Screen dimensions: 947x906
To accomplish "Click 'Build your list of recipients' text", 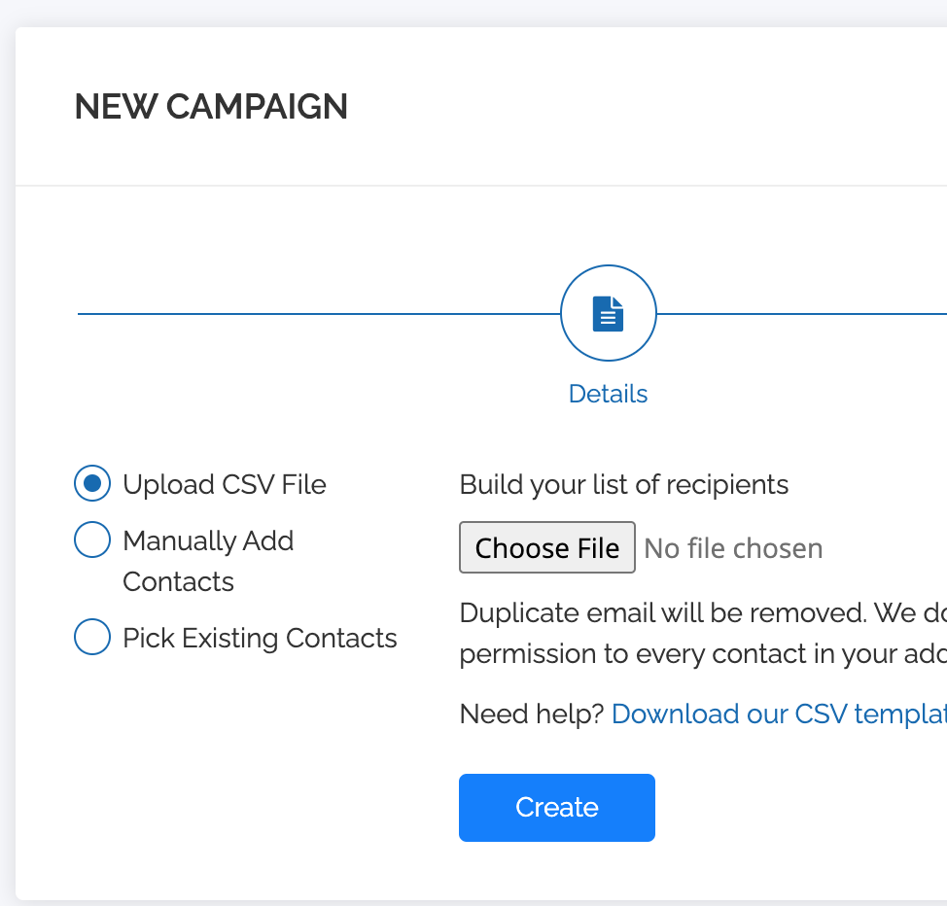I will pyautogui.click(x=623, y=484).
